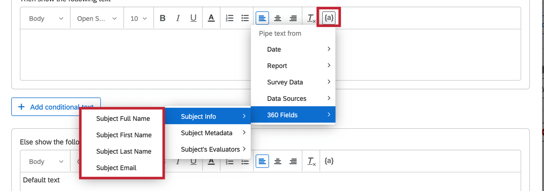Image resolution: width=544 pixels, height=191 pixels.
Task: Right-align text in the top editor
Action: click(293, 18)
